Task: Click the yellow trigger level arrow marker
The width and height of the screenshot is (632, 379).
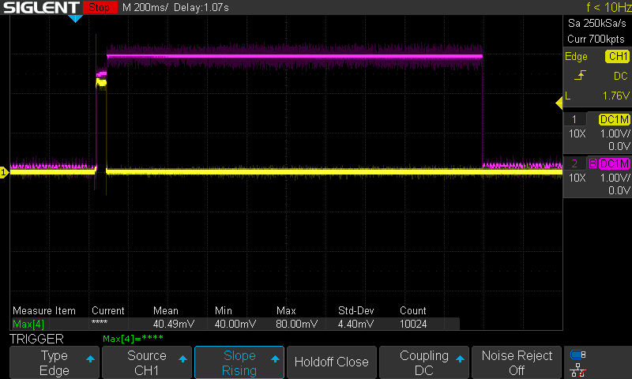Action: point(559,101)
